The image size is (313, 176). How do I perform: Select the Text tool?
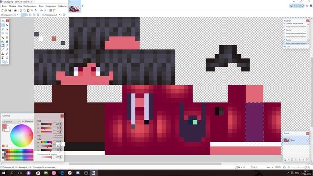pyautogui.click(x=3, y=58)
